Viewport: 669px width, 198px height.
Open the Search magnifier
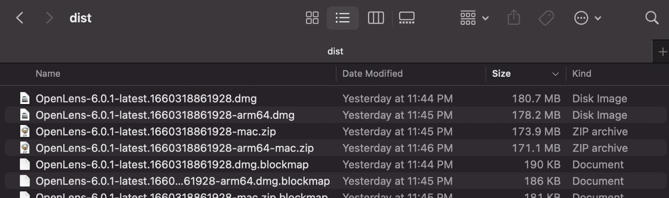[652, 18]
